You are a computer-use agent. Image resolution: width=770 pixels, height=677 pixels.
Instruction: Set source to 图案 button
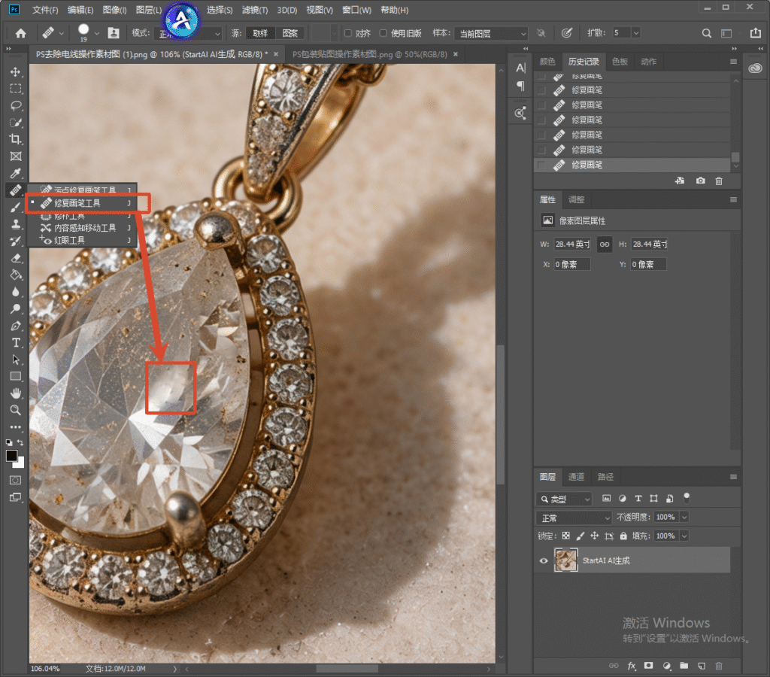click(290, 33)
